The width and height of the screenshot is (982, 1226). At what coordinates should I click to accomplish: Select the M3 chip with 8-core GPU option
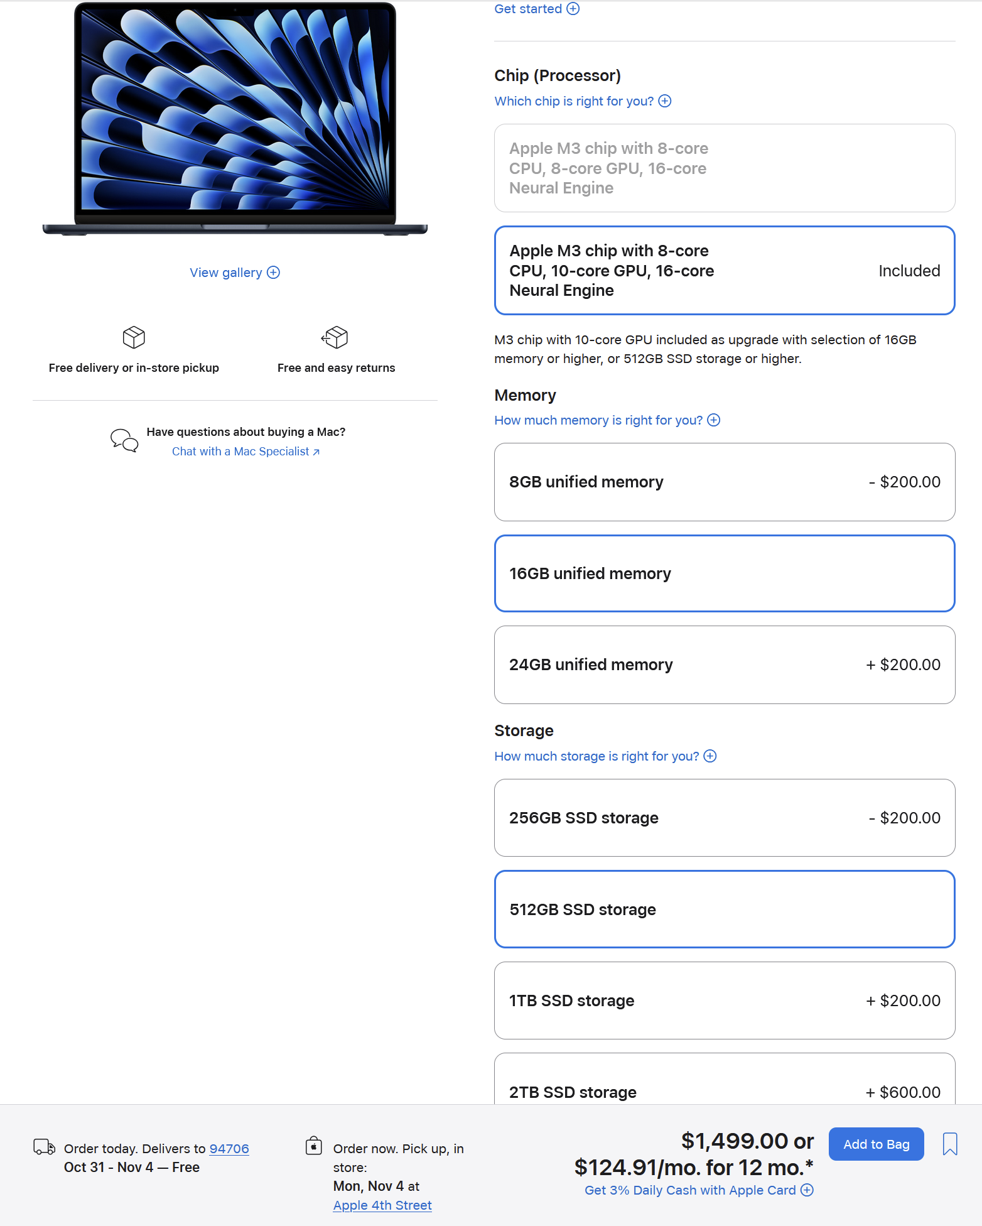pyautogui.click(x=725, y=168)
